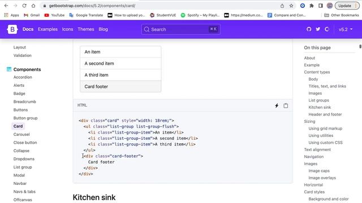Copy the HTML code to clipboard
362x203 pixels.
(x=286, y=105)
